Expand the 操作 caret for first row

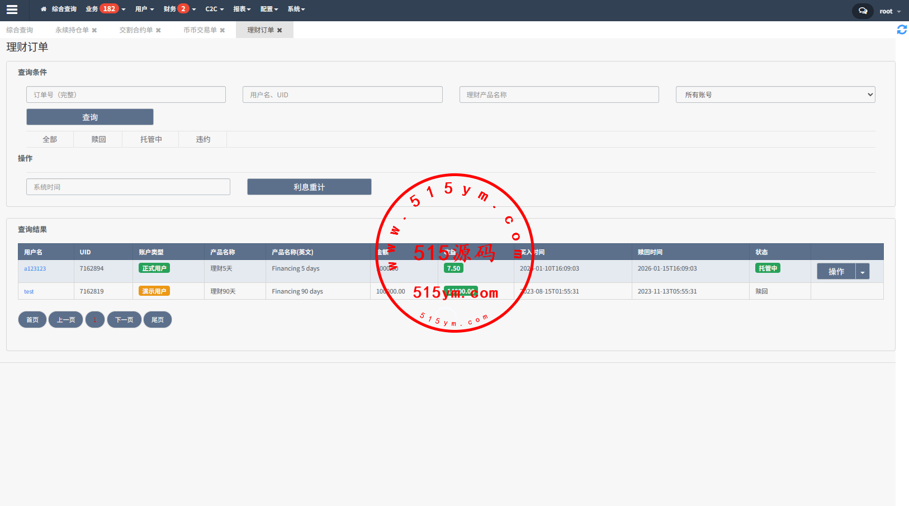click(x=862, y=272)
